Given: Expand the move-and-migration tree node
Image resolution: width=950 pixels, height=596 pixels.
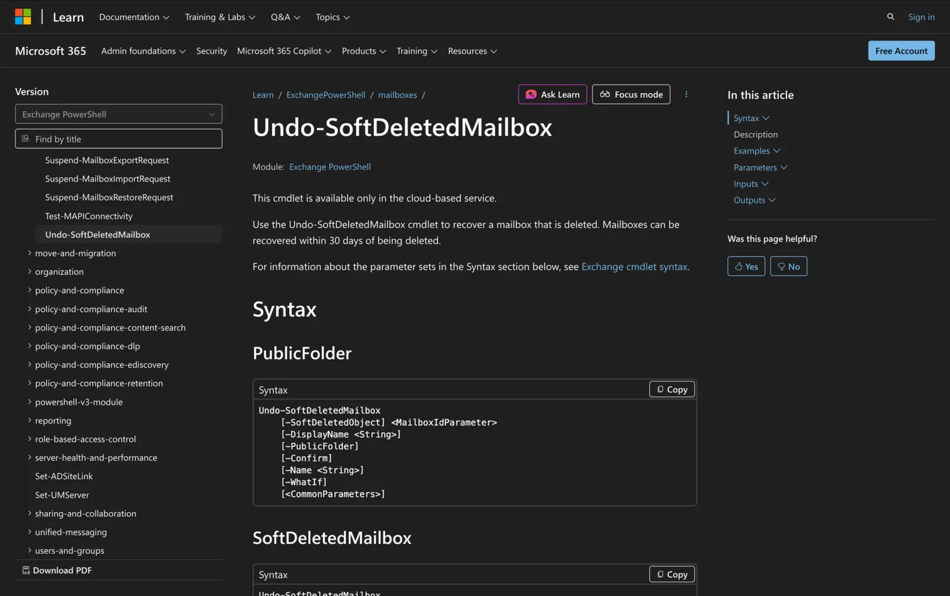Looking at the screenshot, I should pyautogui.click(x=30, y=253).
